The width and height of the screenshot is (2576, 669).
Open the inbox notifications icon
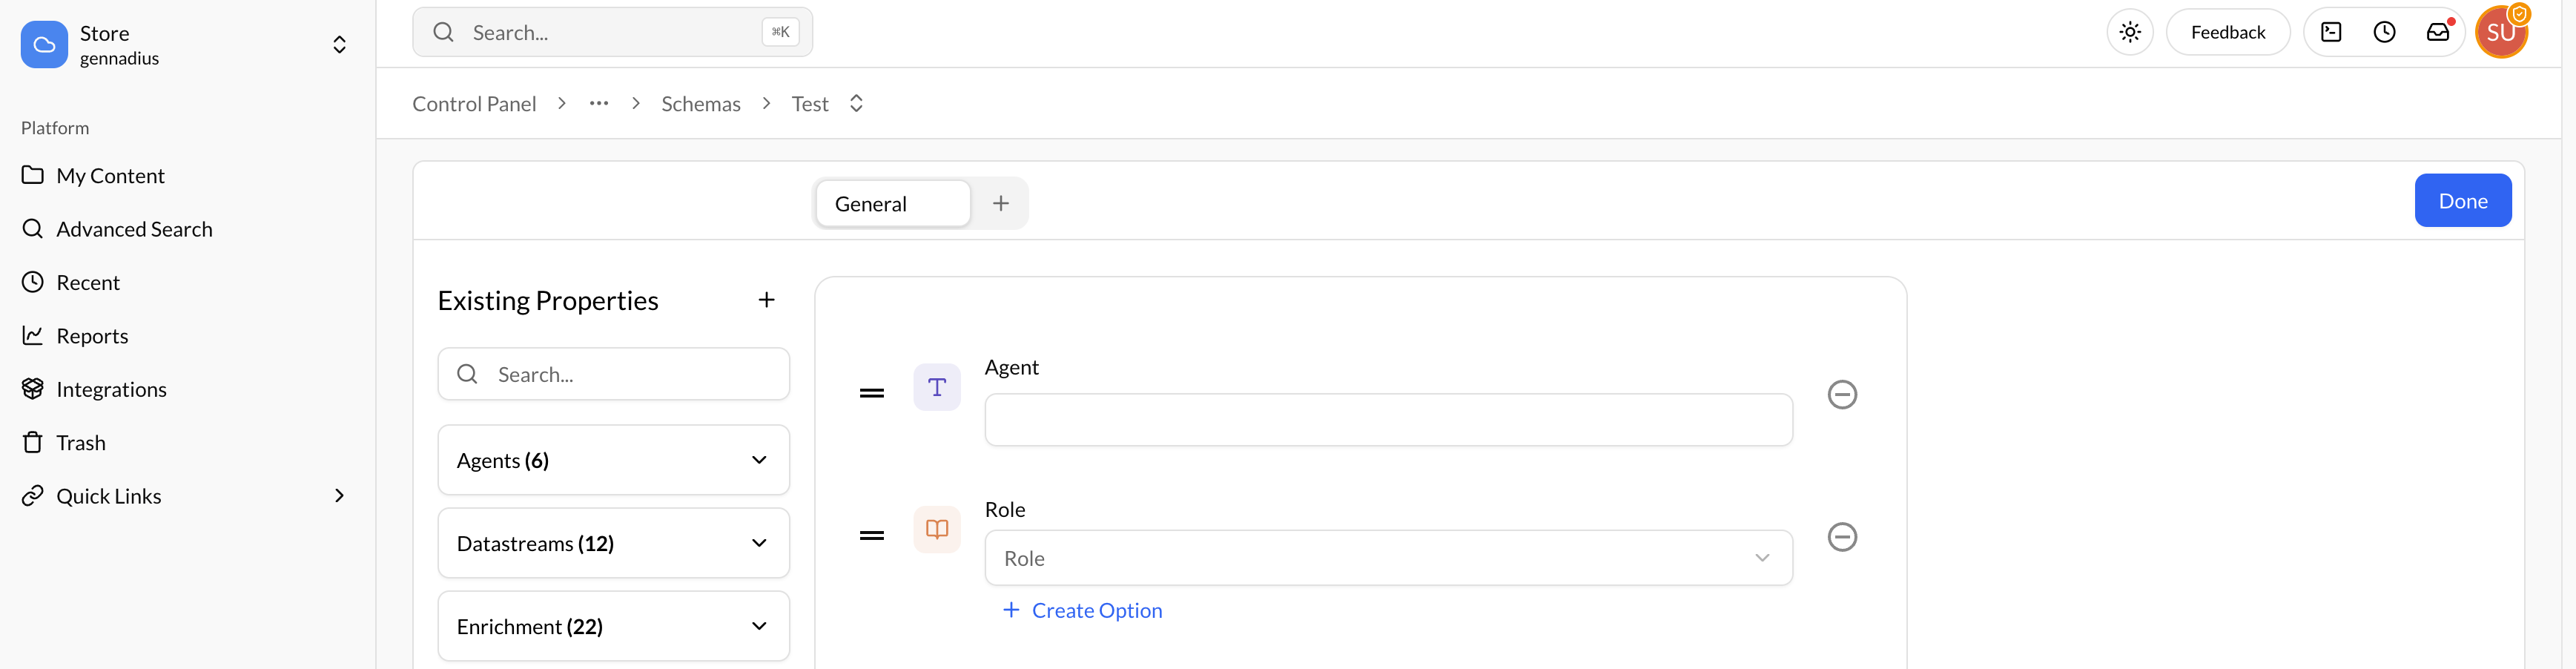[2438, 32]
